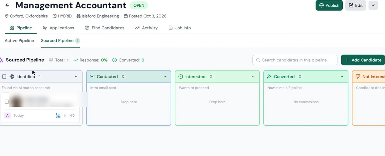Image resolution: width=385 pixels, height=156 pixels.
Task: Switch to Active Pipeline sub-tab
Action: [x=19, y=40]
